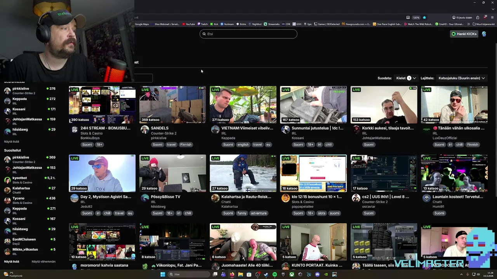
Task: Select the adventure tag under Kalahartsa stream
Action: (x=259, y=213)
